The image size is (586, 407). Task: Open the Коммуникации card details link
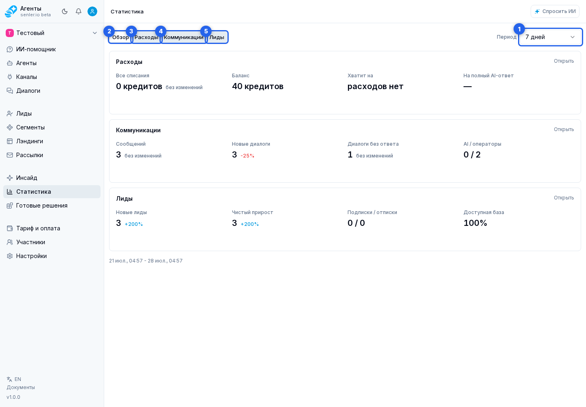click(x=564, y=129)
